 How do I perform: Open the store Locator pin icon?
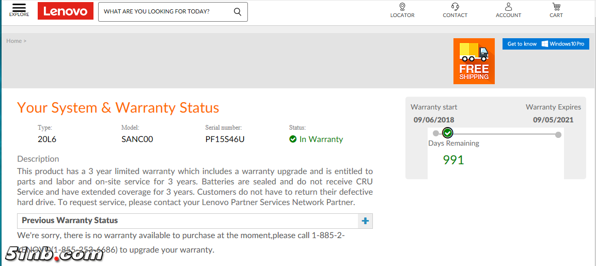point(402,7)
